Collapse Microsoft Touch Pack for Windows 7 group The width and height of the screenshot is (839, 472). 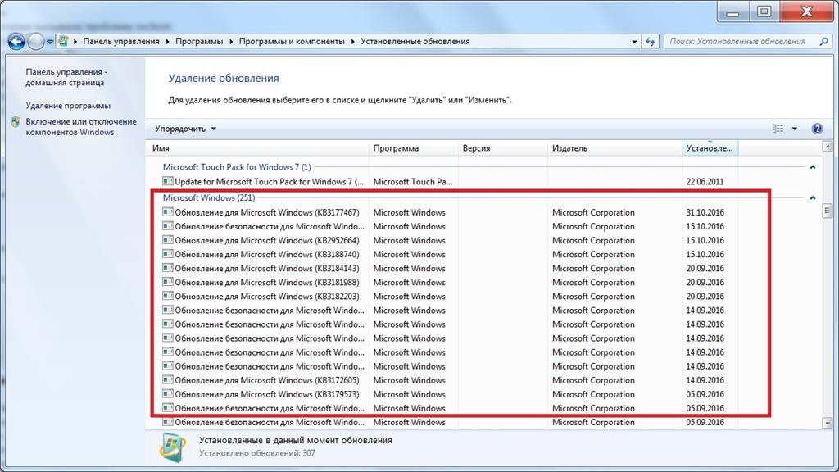click(812, 167)
